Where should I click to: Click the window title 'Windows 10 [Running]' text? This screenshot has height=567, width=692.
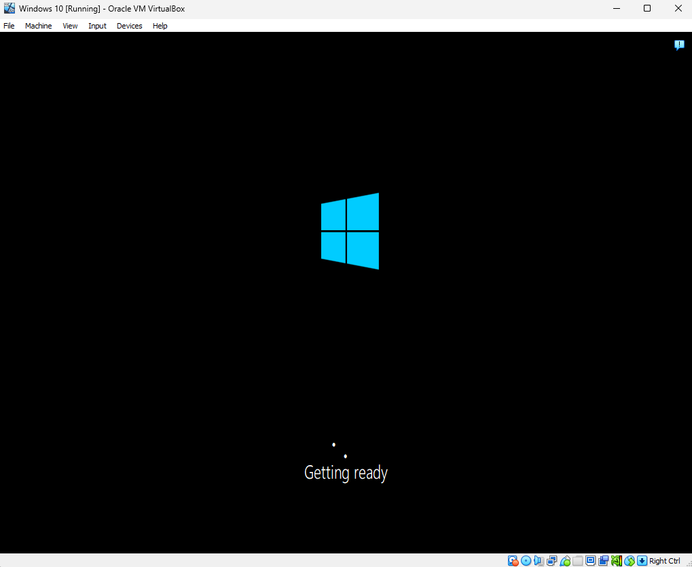[x=60, y=8]
